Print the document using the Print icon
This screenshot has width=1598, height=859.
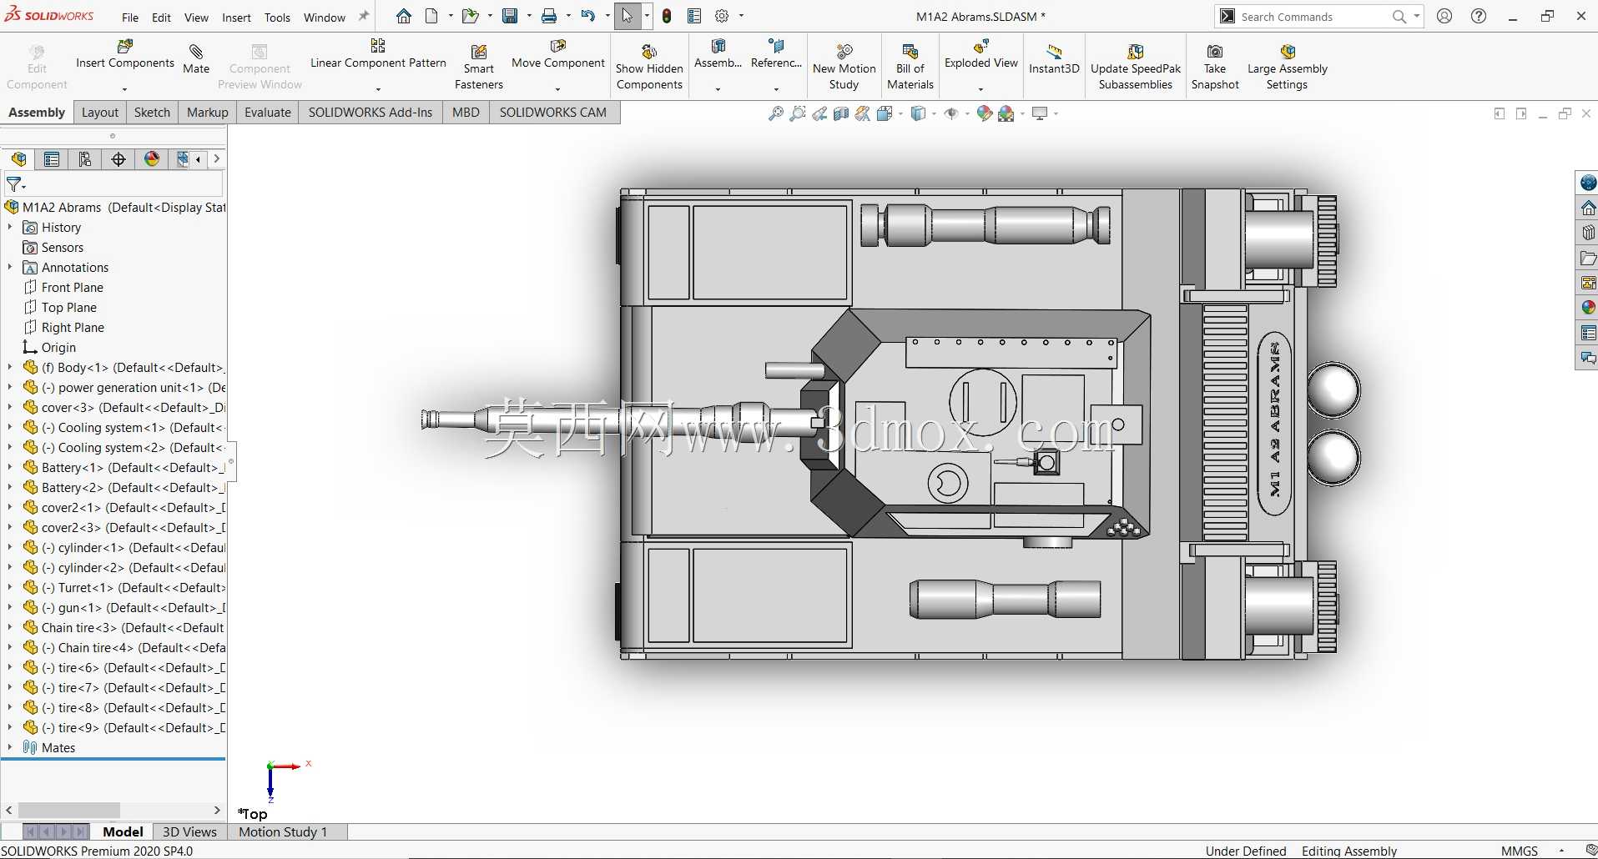click(x=549, y=16)
